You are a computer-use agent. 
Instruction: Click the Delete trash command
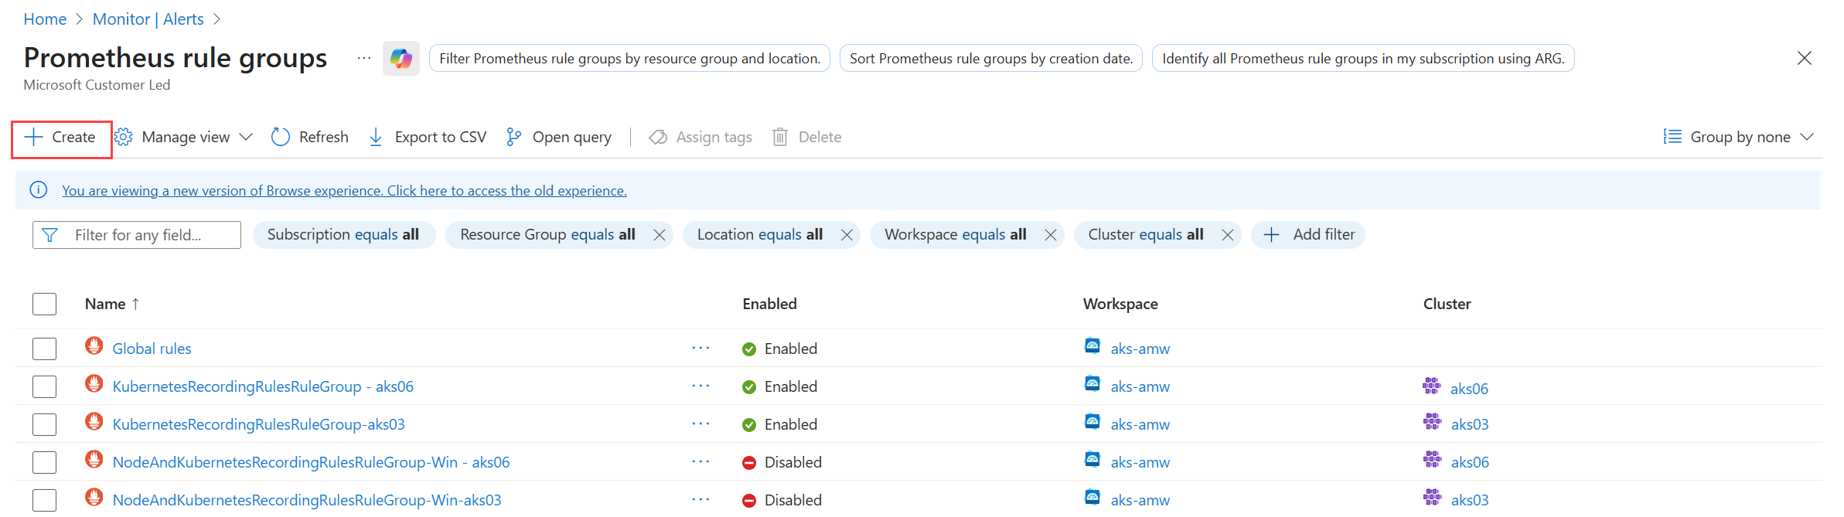(807, 138)
